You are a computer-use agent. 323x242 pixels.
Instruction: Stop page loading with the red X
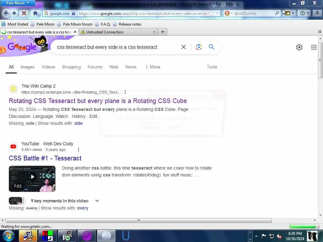point(24,13)
